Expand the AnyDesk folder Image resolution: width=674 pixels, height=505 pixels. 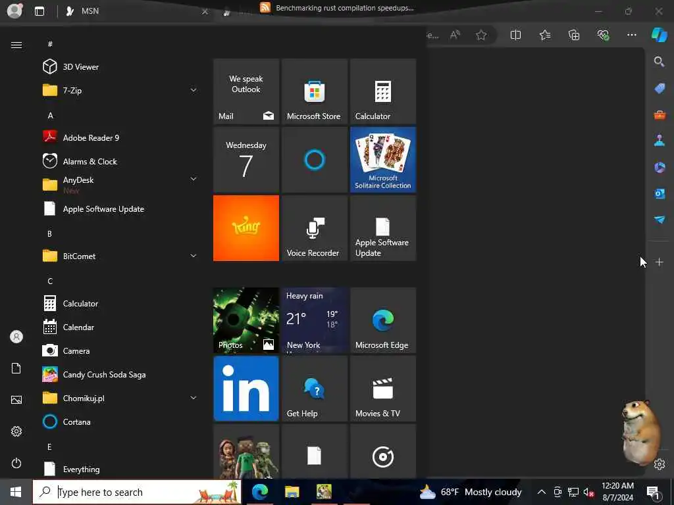click(120, 185)
